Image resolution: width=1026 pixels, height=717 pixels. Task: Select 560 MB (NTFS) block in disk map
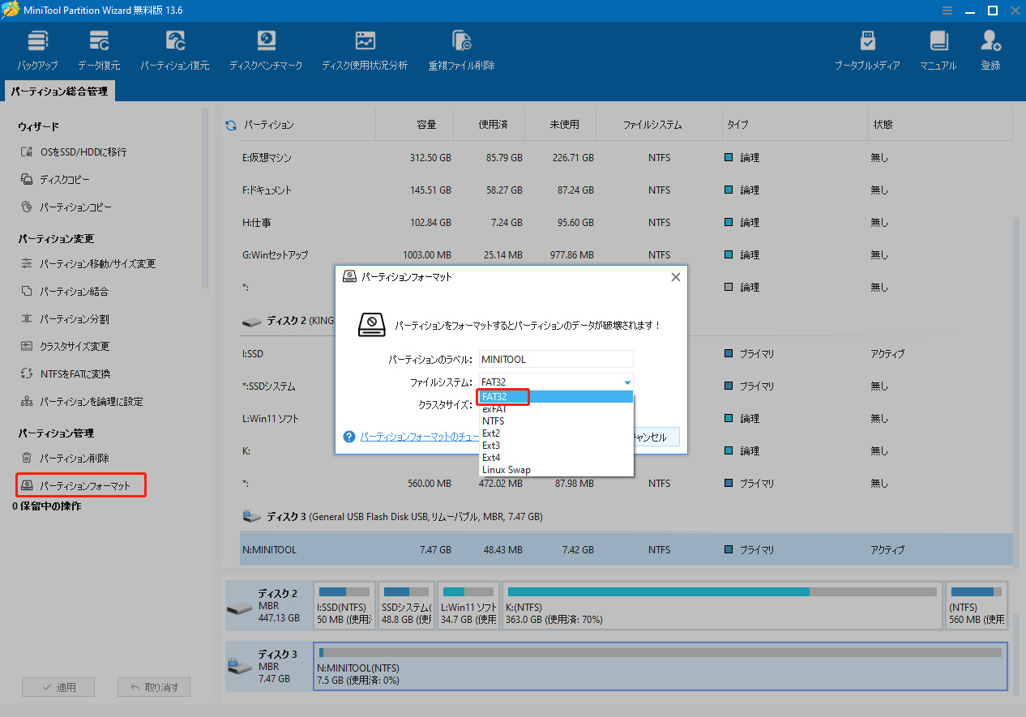977,606
